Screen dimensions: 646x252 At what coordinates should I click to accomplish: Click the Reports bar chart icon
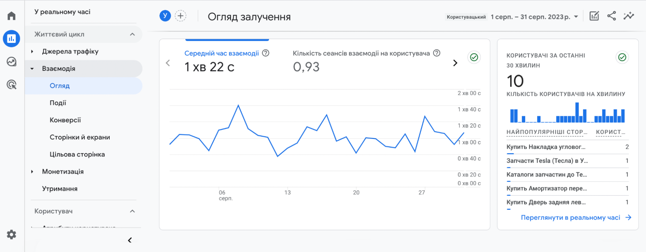point(12,38)
